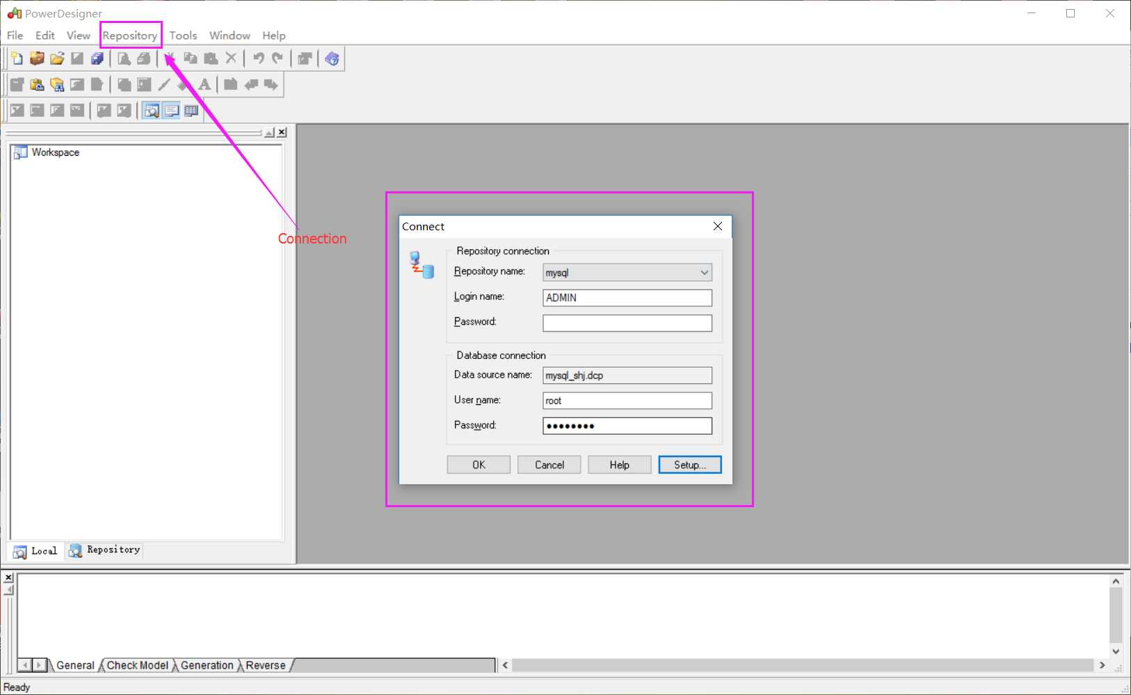This screenshot has height=695, width=1131.
Task: Click the output vertical scrollbar thumb
Action: click(x=1116, y=616)
